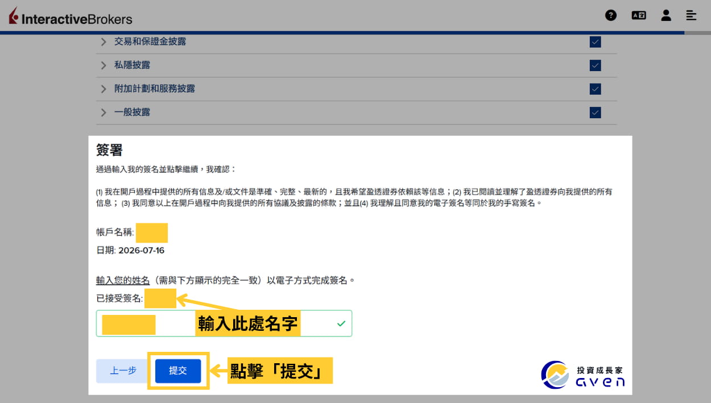Screen dimensions: 711x403
Task: Expand the 一般披露 chevron
Action: (104, 113)
